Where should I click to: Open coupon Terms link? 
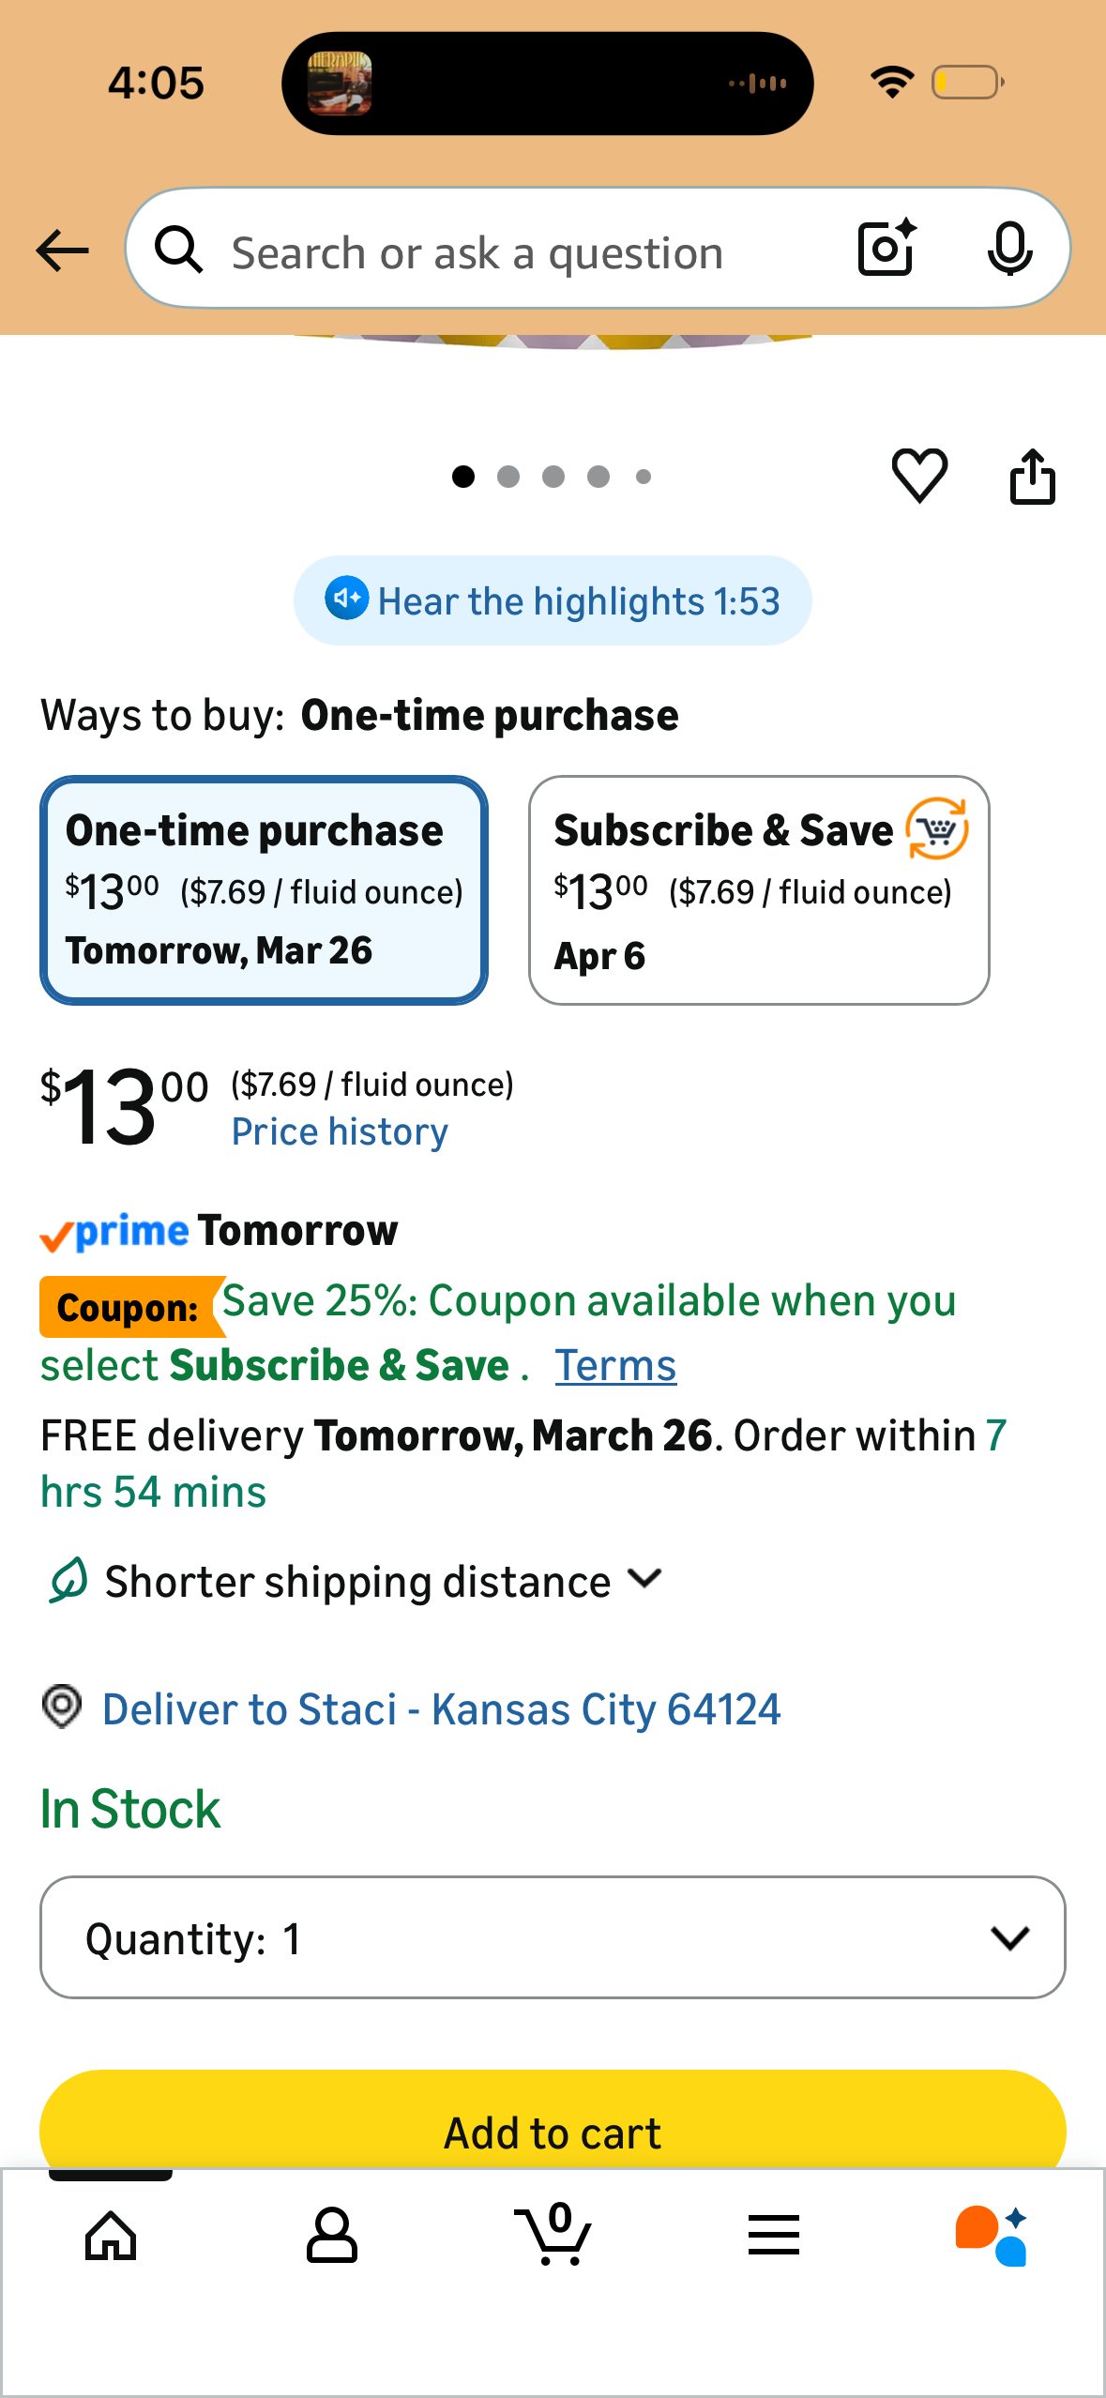615,1365
